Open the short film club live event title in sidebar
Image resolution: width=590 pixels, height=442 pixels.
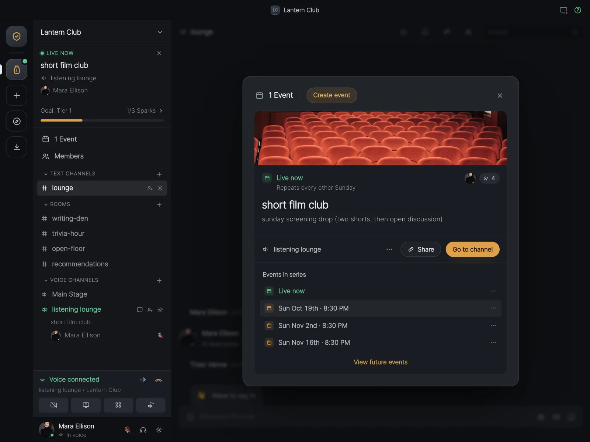pyautogui.click(x=65, y=66)
